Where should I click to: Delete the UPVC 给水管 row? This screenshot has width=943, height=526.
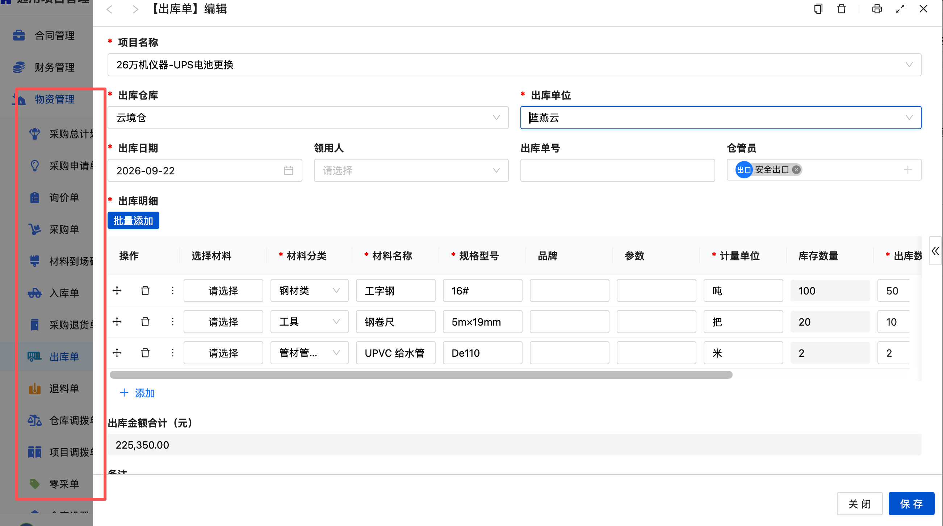[145, 353]
